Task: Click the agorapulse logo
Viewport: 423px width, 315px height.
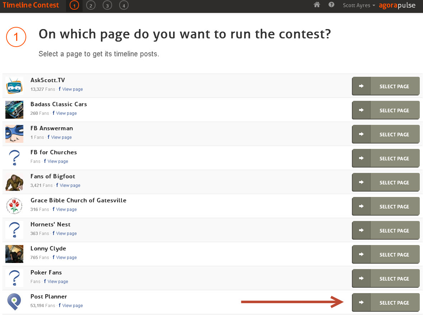Action: [397, 5]
